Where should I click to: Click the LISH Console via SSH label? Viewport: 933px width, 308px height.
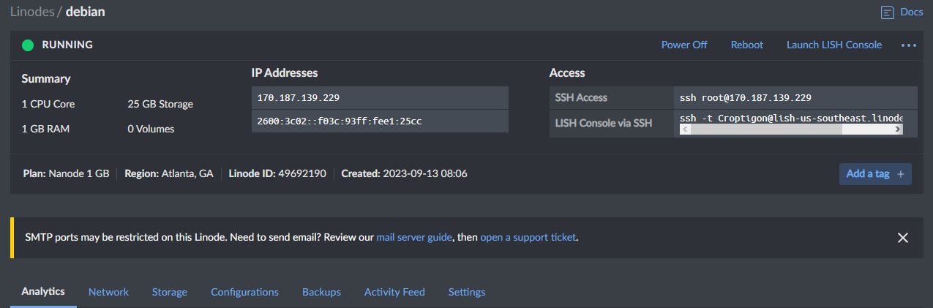point(604,123)
